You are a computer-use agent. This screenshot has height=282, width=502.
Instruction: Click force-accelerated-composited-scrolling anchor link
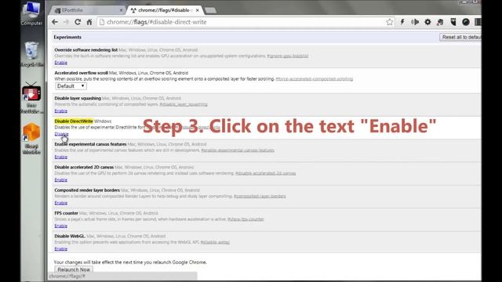click(x=315, y=78)
